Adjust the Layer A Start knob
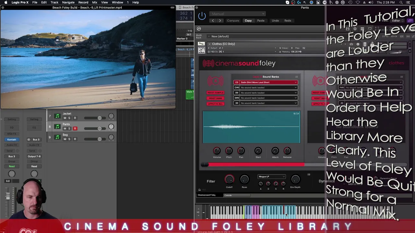 (x=258, y=150)
